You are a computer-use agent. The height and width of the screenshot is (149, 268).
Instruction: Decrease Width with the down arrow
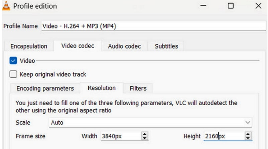point(145,138)
